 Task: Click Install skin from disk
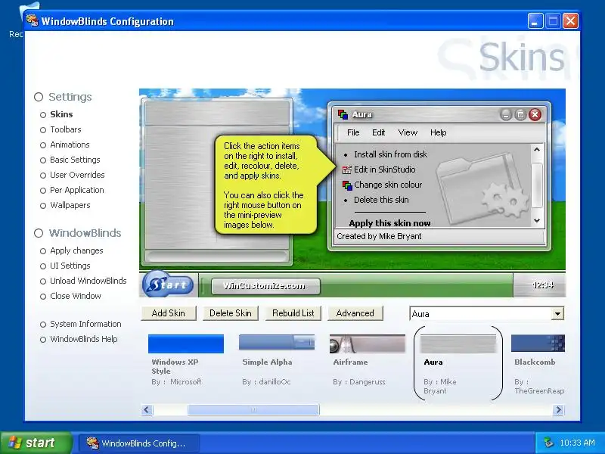point(390,154)
